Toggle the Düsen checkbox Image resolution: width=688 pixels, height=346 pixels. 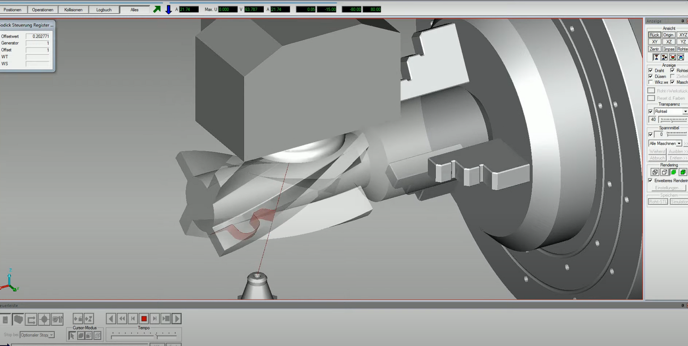(651, 76)
